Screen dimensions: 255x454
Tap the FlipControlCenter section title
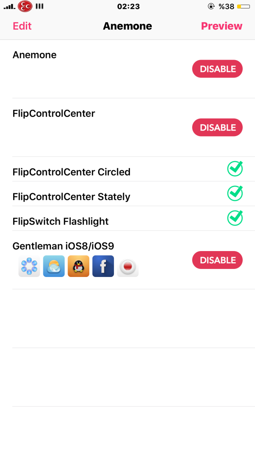click(x=54, y=114)
